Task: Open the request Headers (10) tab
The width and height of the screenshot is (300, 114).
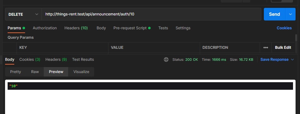Action: click(76, 28)
